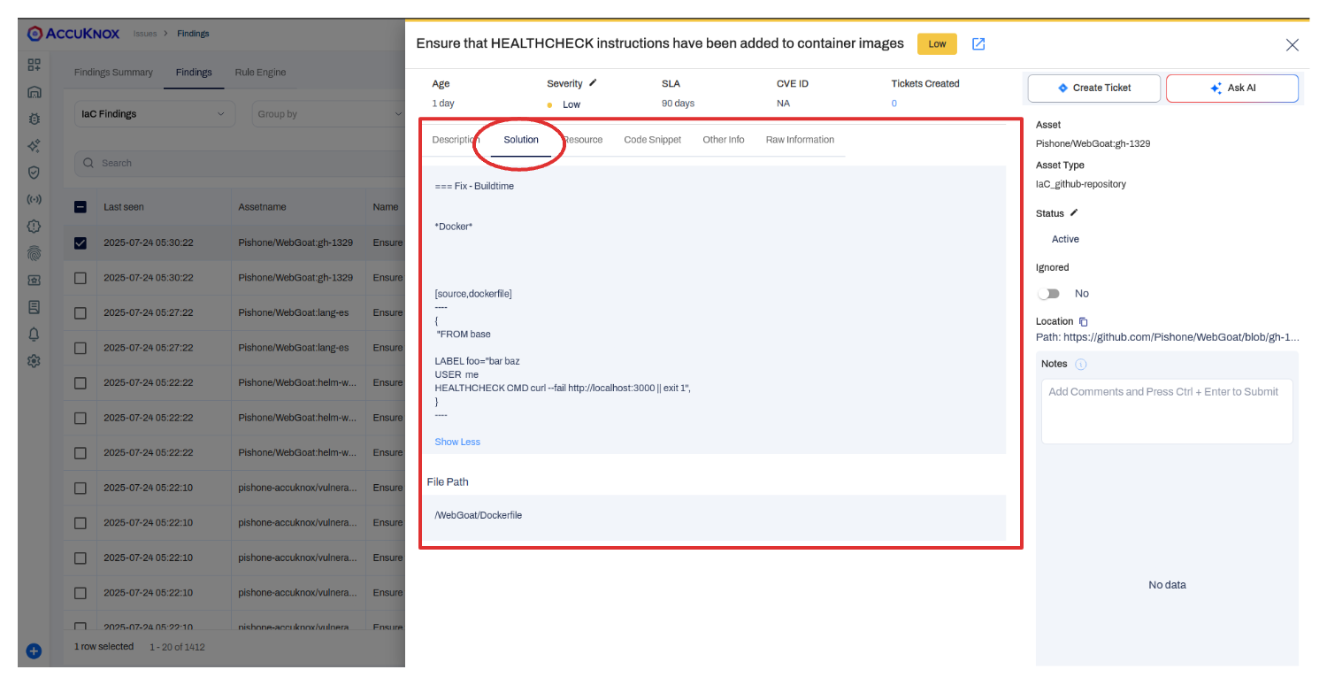This screenshot has height=685, width=1327.
Task: Click the Asset value Pishone/WebGoat:gh-1329 in panel
Action: coord(1093,143)
